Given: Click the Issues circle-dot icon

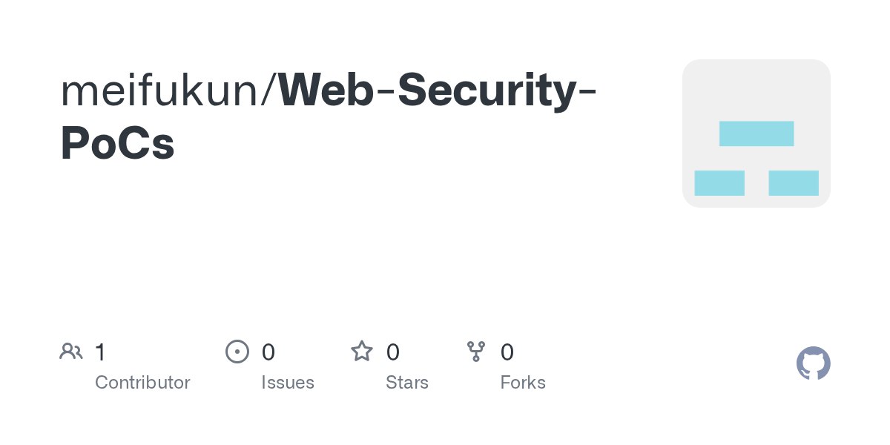Looking at the screenshot, I should pos(237,352).
